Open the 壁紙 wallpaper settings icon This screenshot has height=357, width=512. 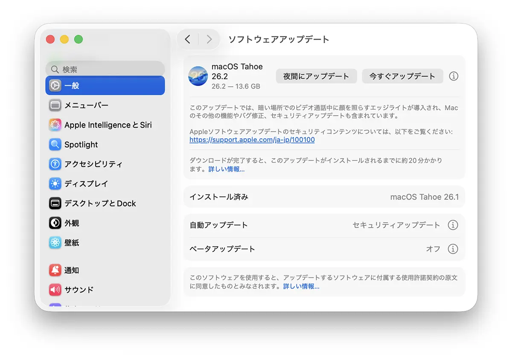(55, 243)
